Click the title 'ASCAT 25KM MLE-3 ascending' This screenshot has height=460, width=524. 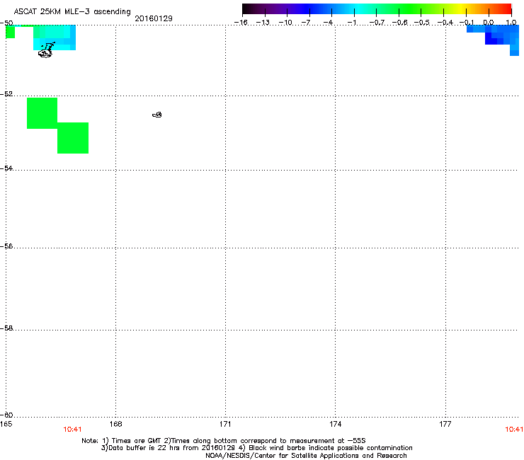72,12
